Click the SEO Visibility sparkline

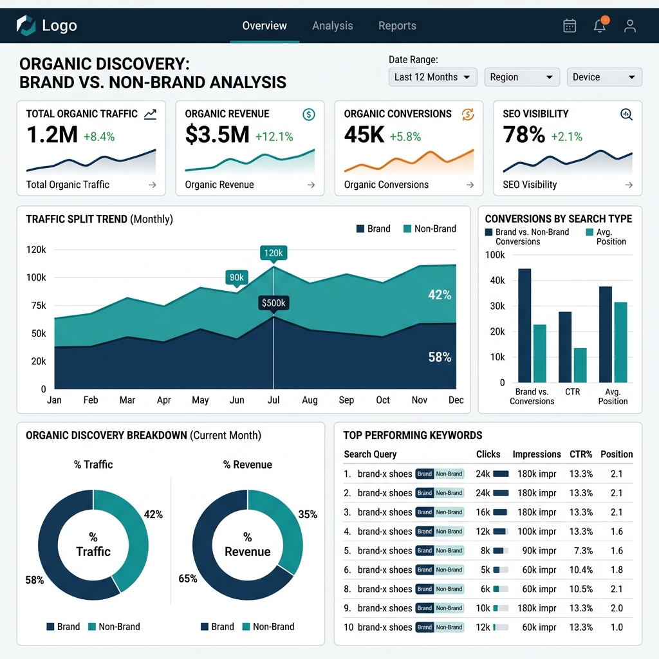(568, 162)
